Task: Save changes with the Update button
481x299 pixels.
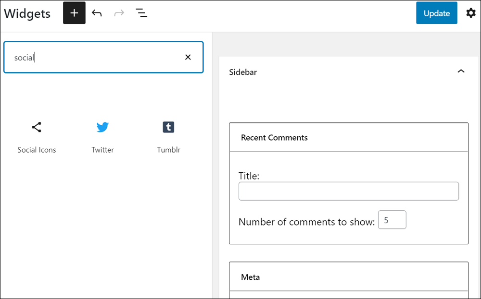Action: tap(437, 13)
